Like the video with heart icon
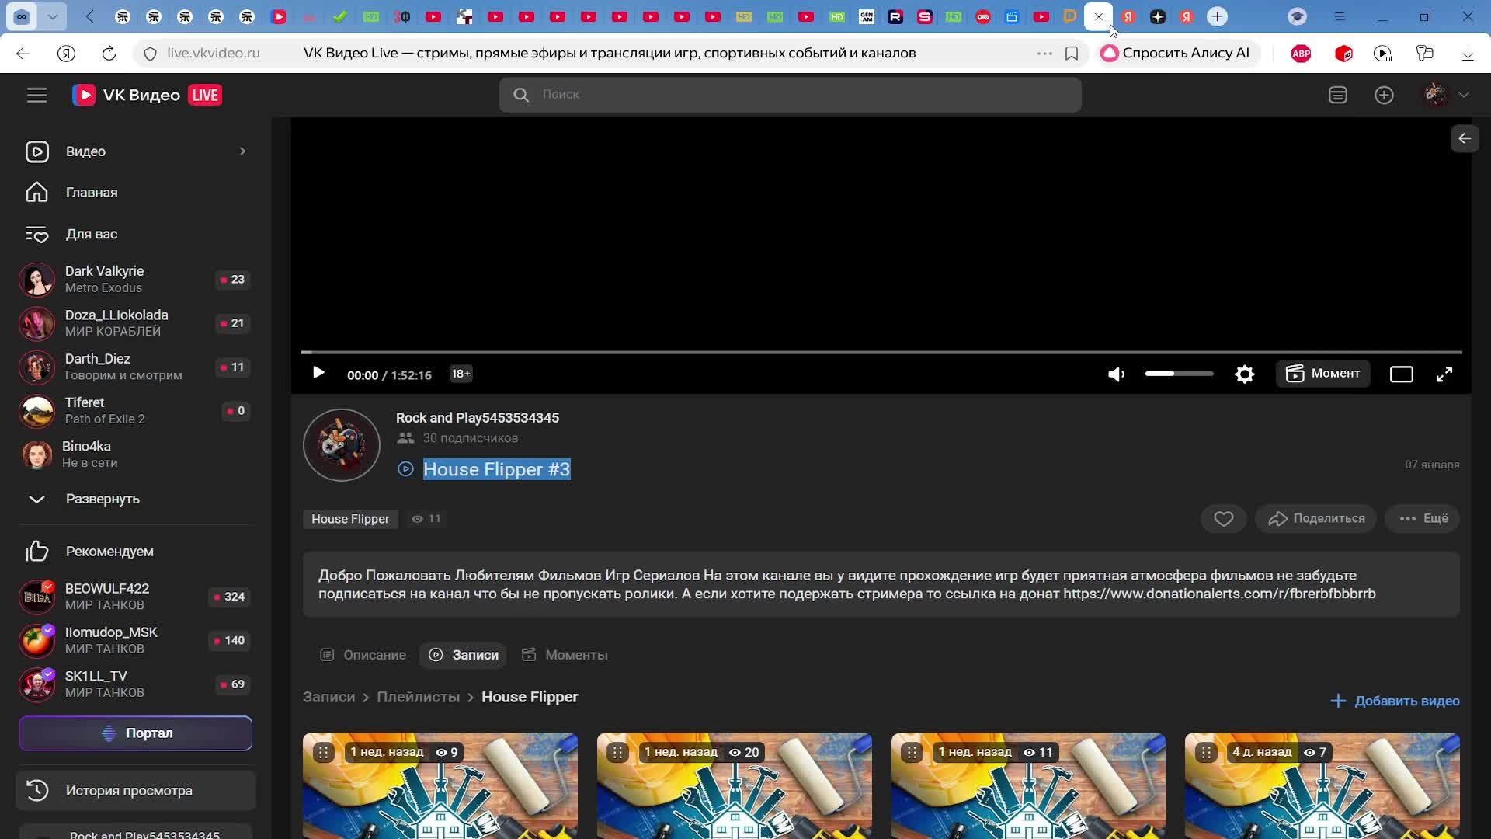The height and width of the screenshot is (839, 1491). coord(1223,519)
